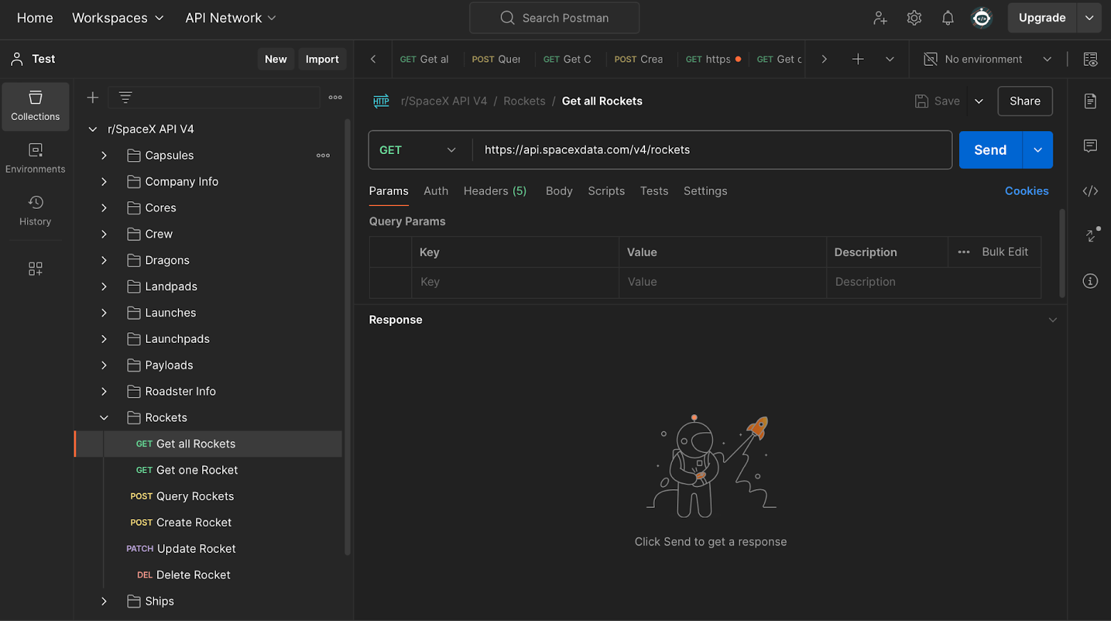Expand the Capsules folder
The height and width of the screenshot is (621, 1111).
pos(104,155)
